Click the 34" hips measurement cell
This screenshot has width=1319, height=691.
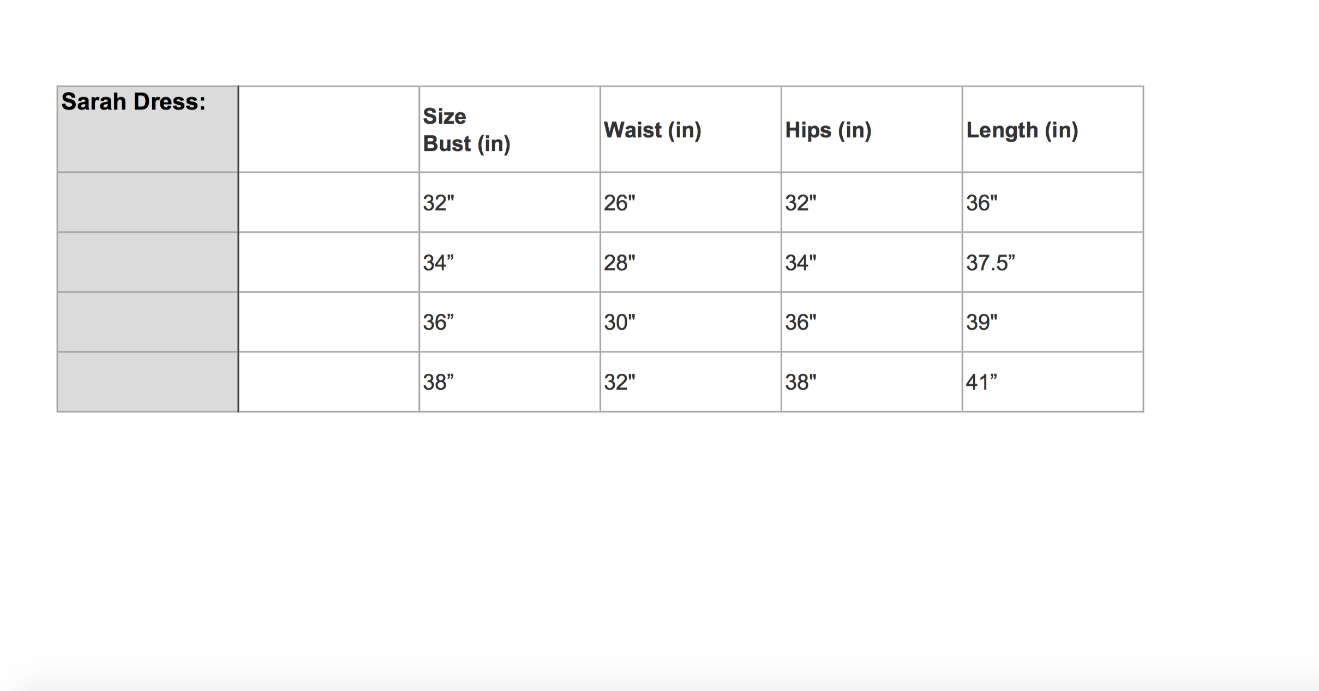pyautogui.click(x=801, y=263)
